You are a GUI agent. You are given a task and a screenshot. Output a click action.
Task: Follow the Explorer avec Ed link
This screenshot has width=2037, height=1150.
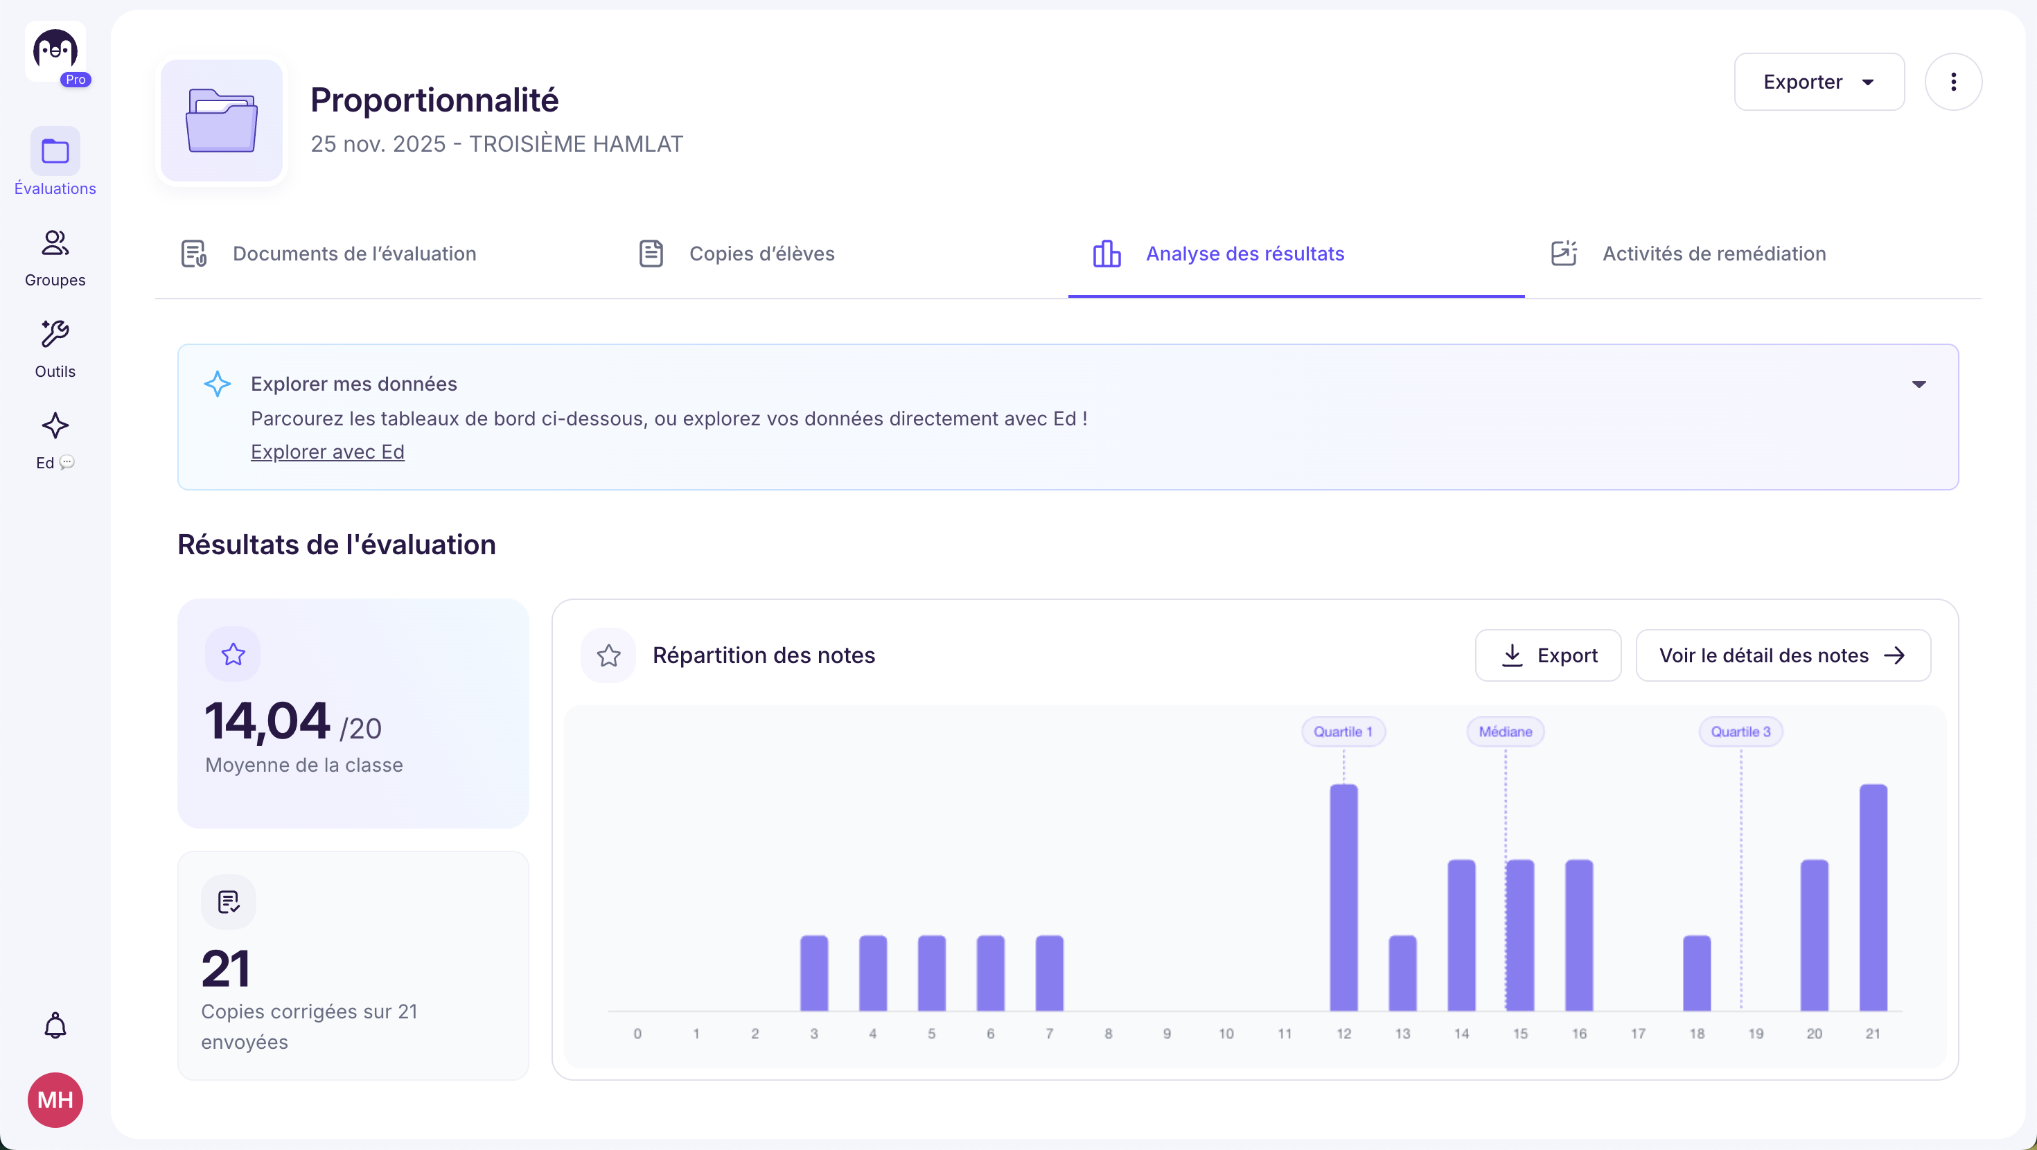coord(326,452)
